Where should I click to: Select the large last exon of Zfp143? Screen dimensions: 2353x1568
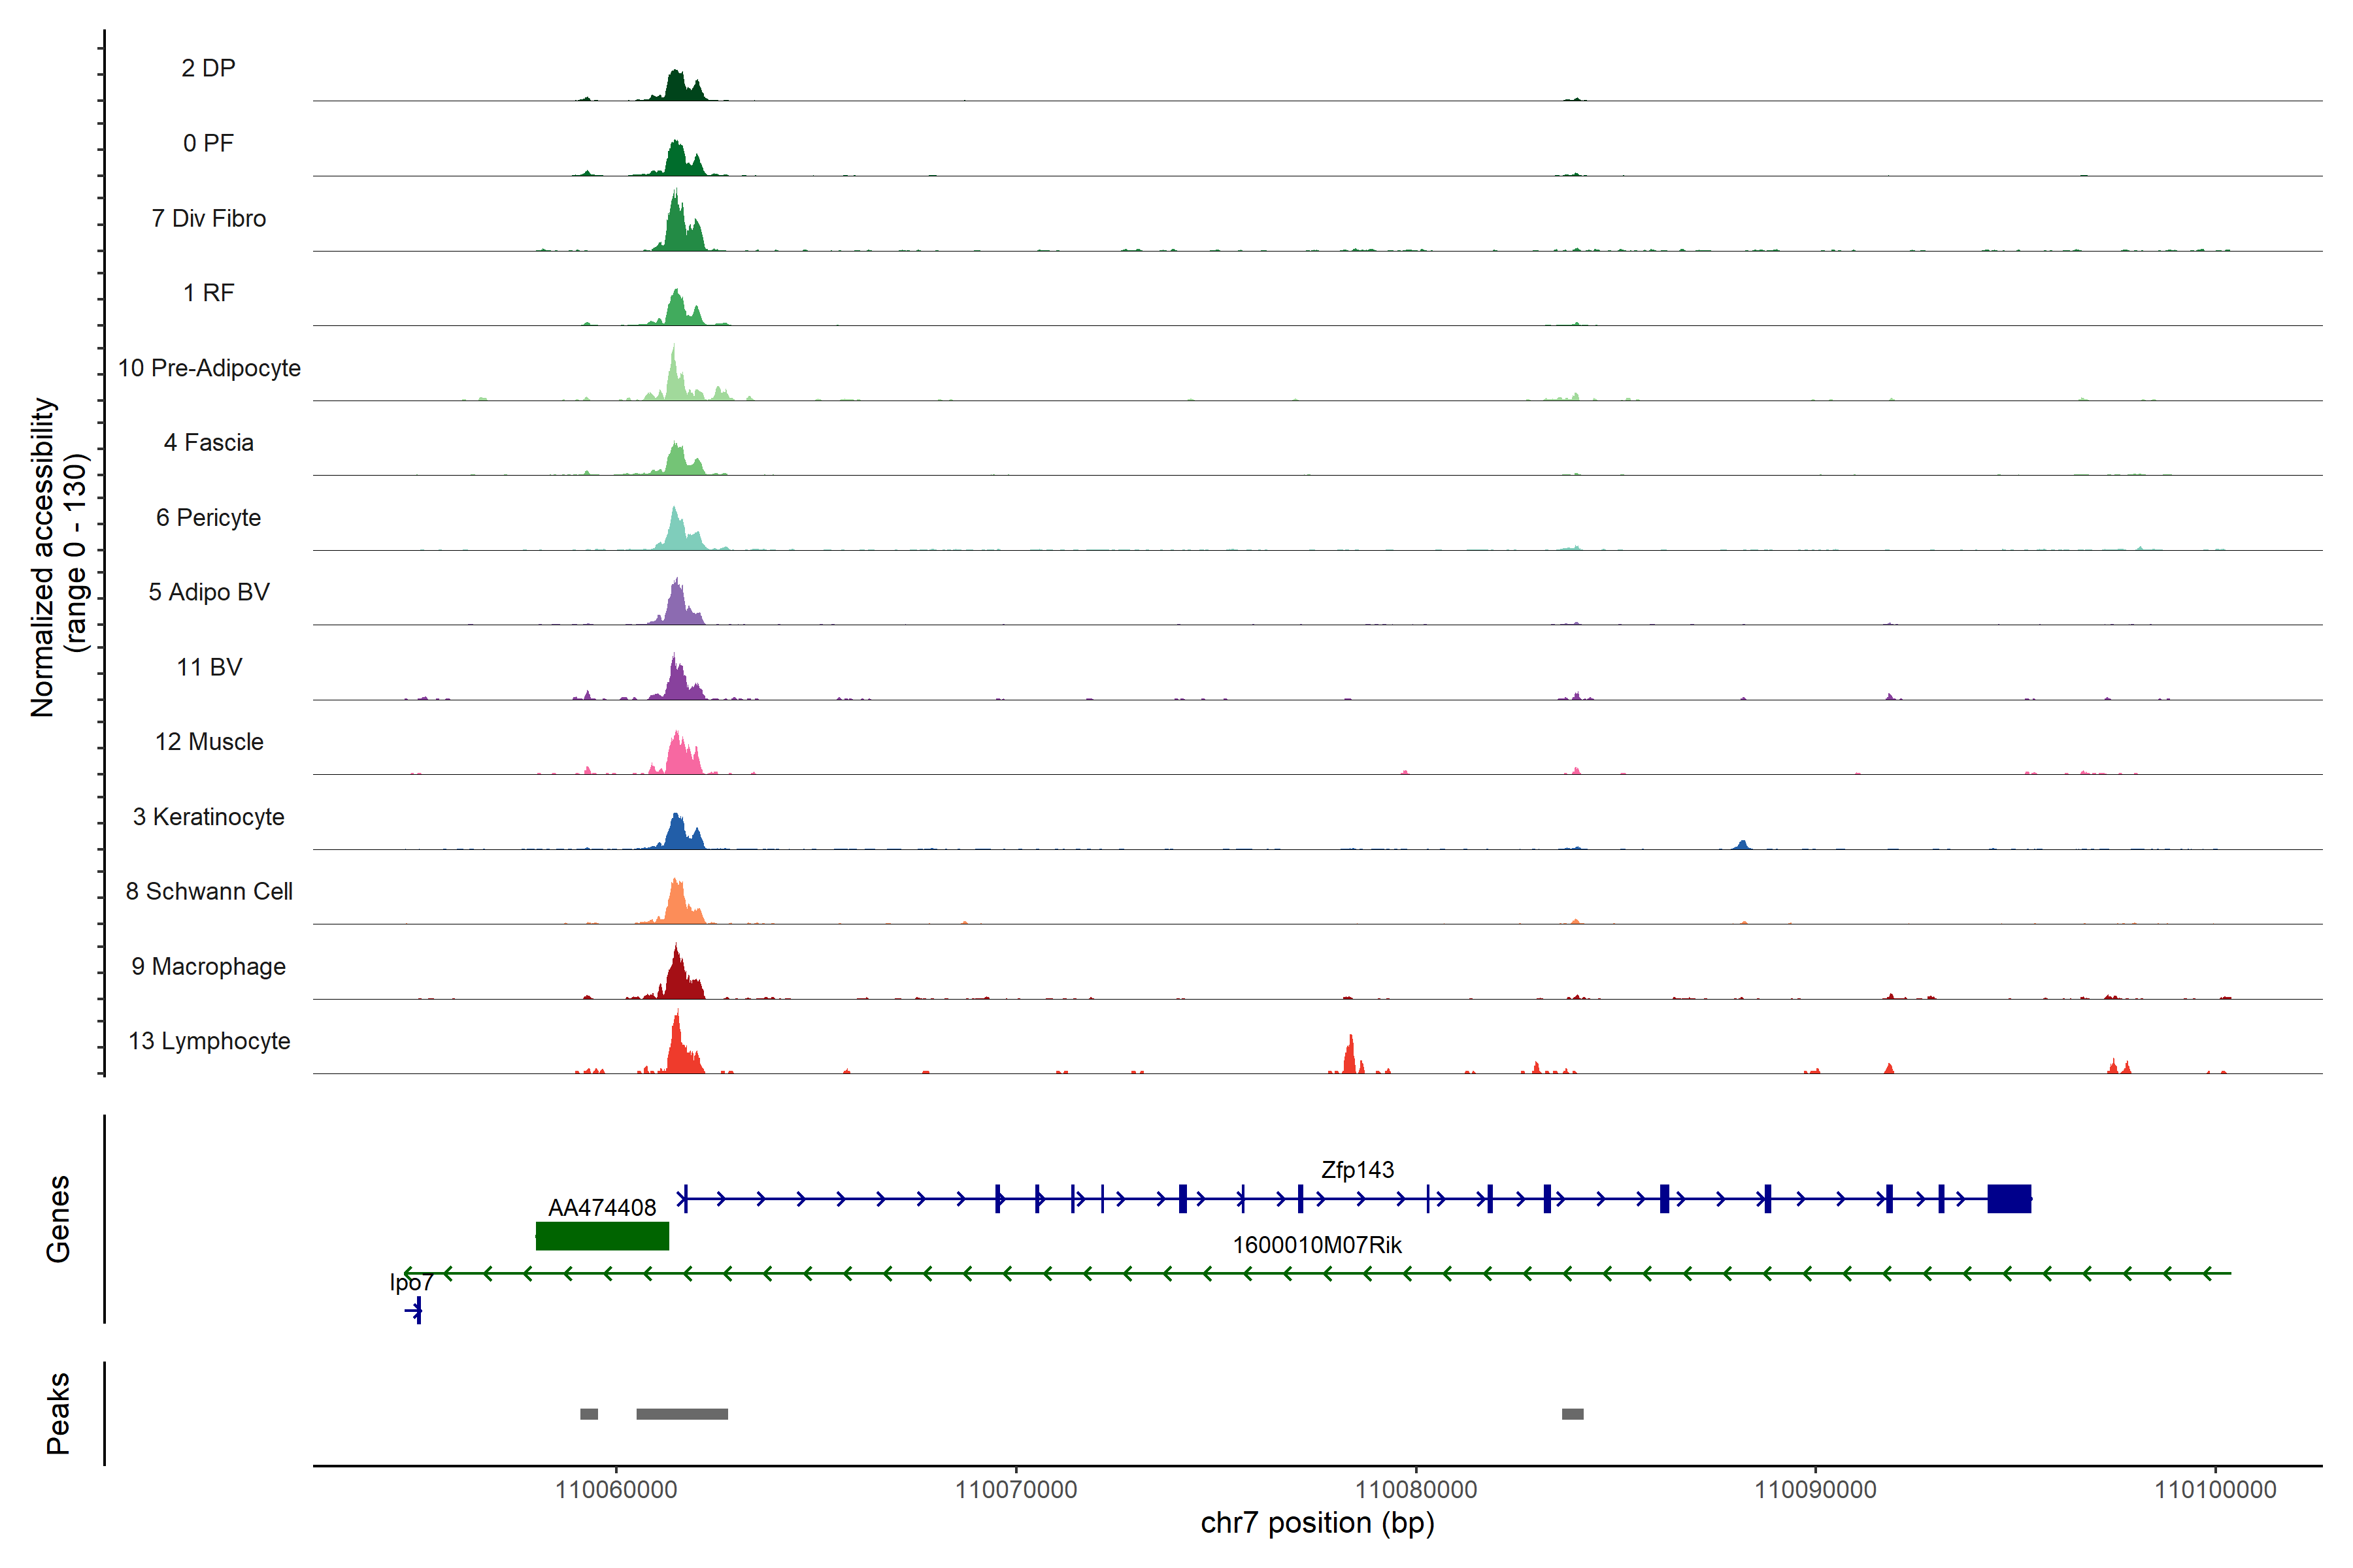point(2009,1198)
